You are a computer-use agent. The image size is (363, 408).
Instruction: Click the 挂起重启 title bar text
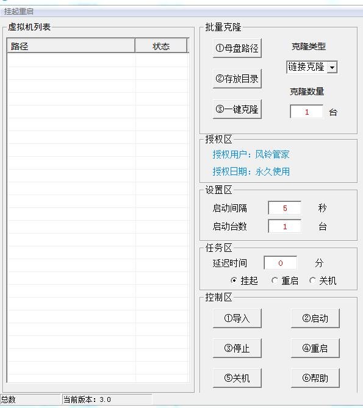[19, 12]
